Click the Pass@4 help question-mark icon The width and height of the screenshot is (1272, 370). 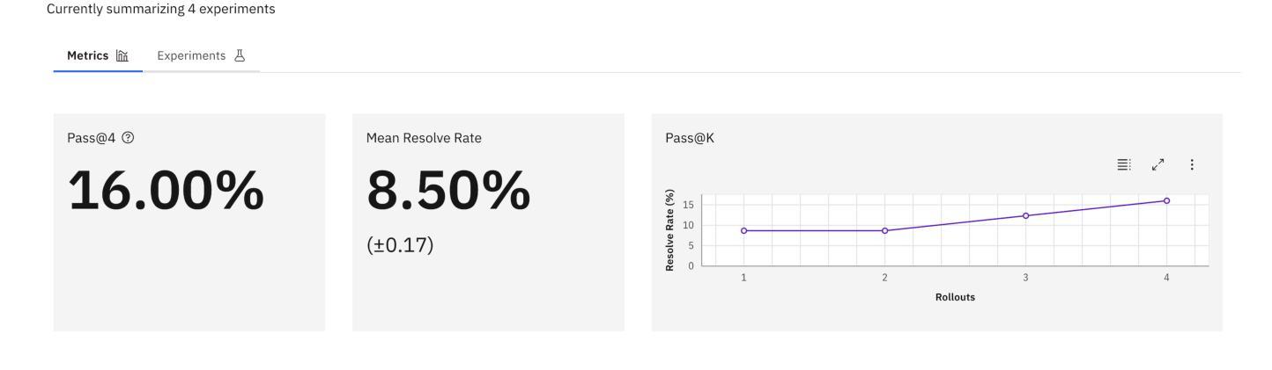(129, 138)
